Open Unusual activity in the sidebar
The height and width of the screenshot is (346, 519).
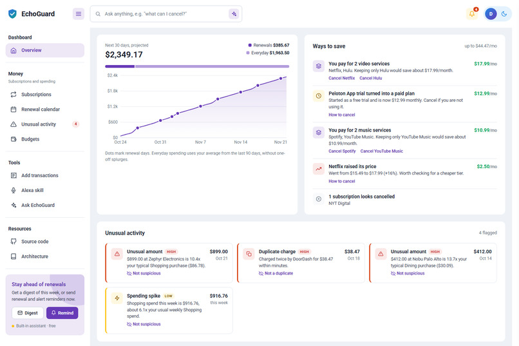pyautogui.click(x=45, y=124)
